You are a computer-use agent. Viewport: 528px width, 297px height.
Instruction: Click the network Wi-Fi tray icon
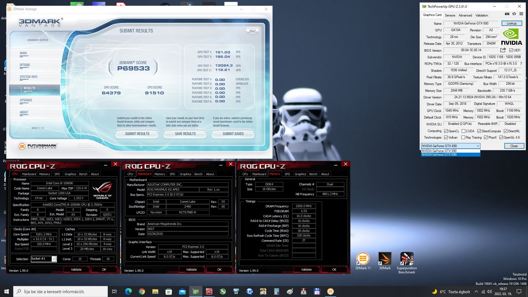483,291
